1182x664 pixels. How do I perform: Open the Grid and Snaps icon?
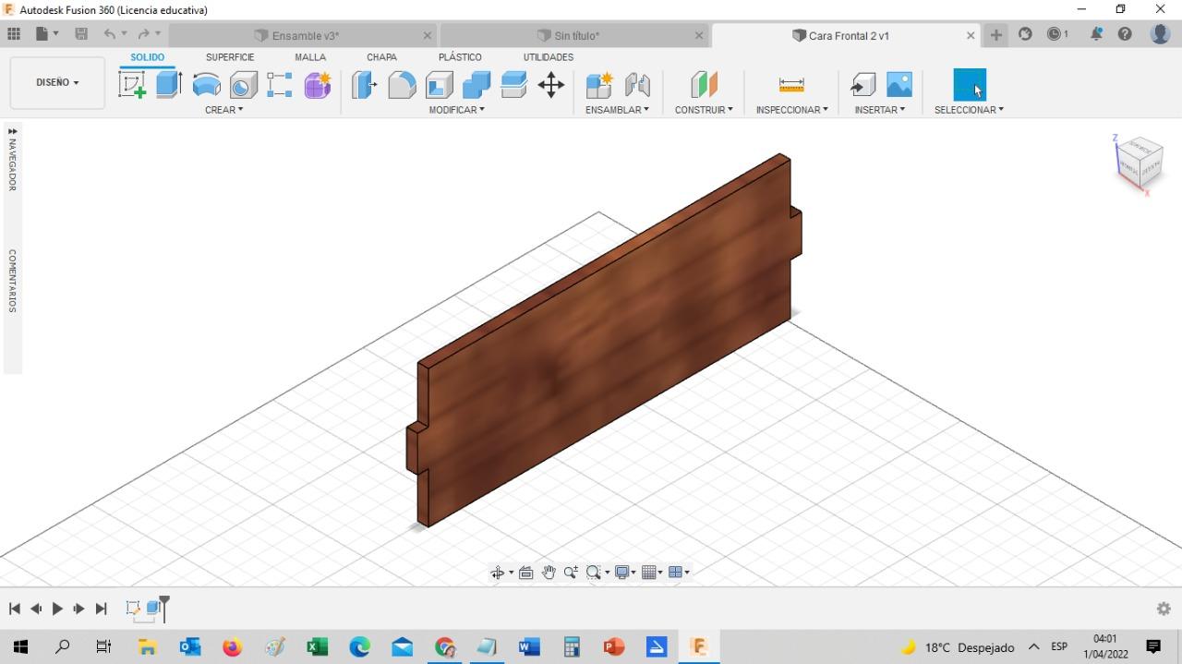(x=649, y=573)
